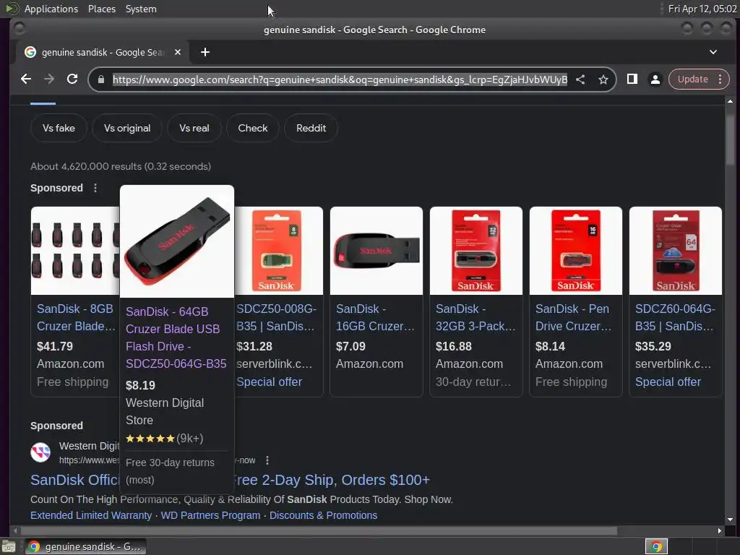Open the Places menu

click(101, 9)
